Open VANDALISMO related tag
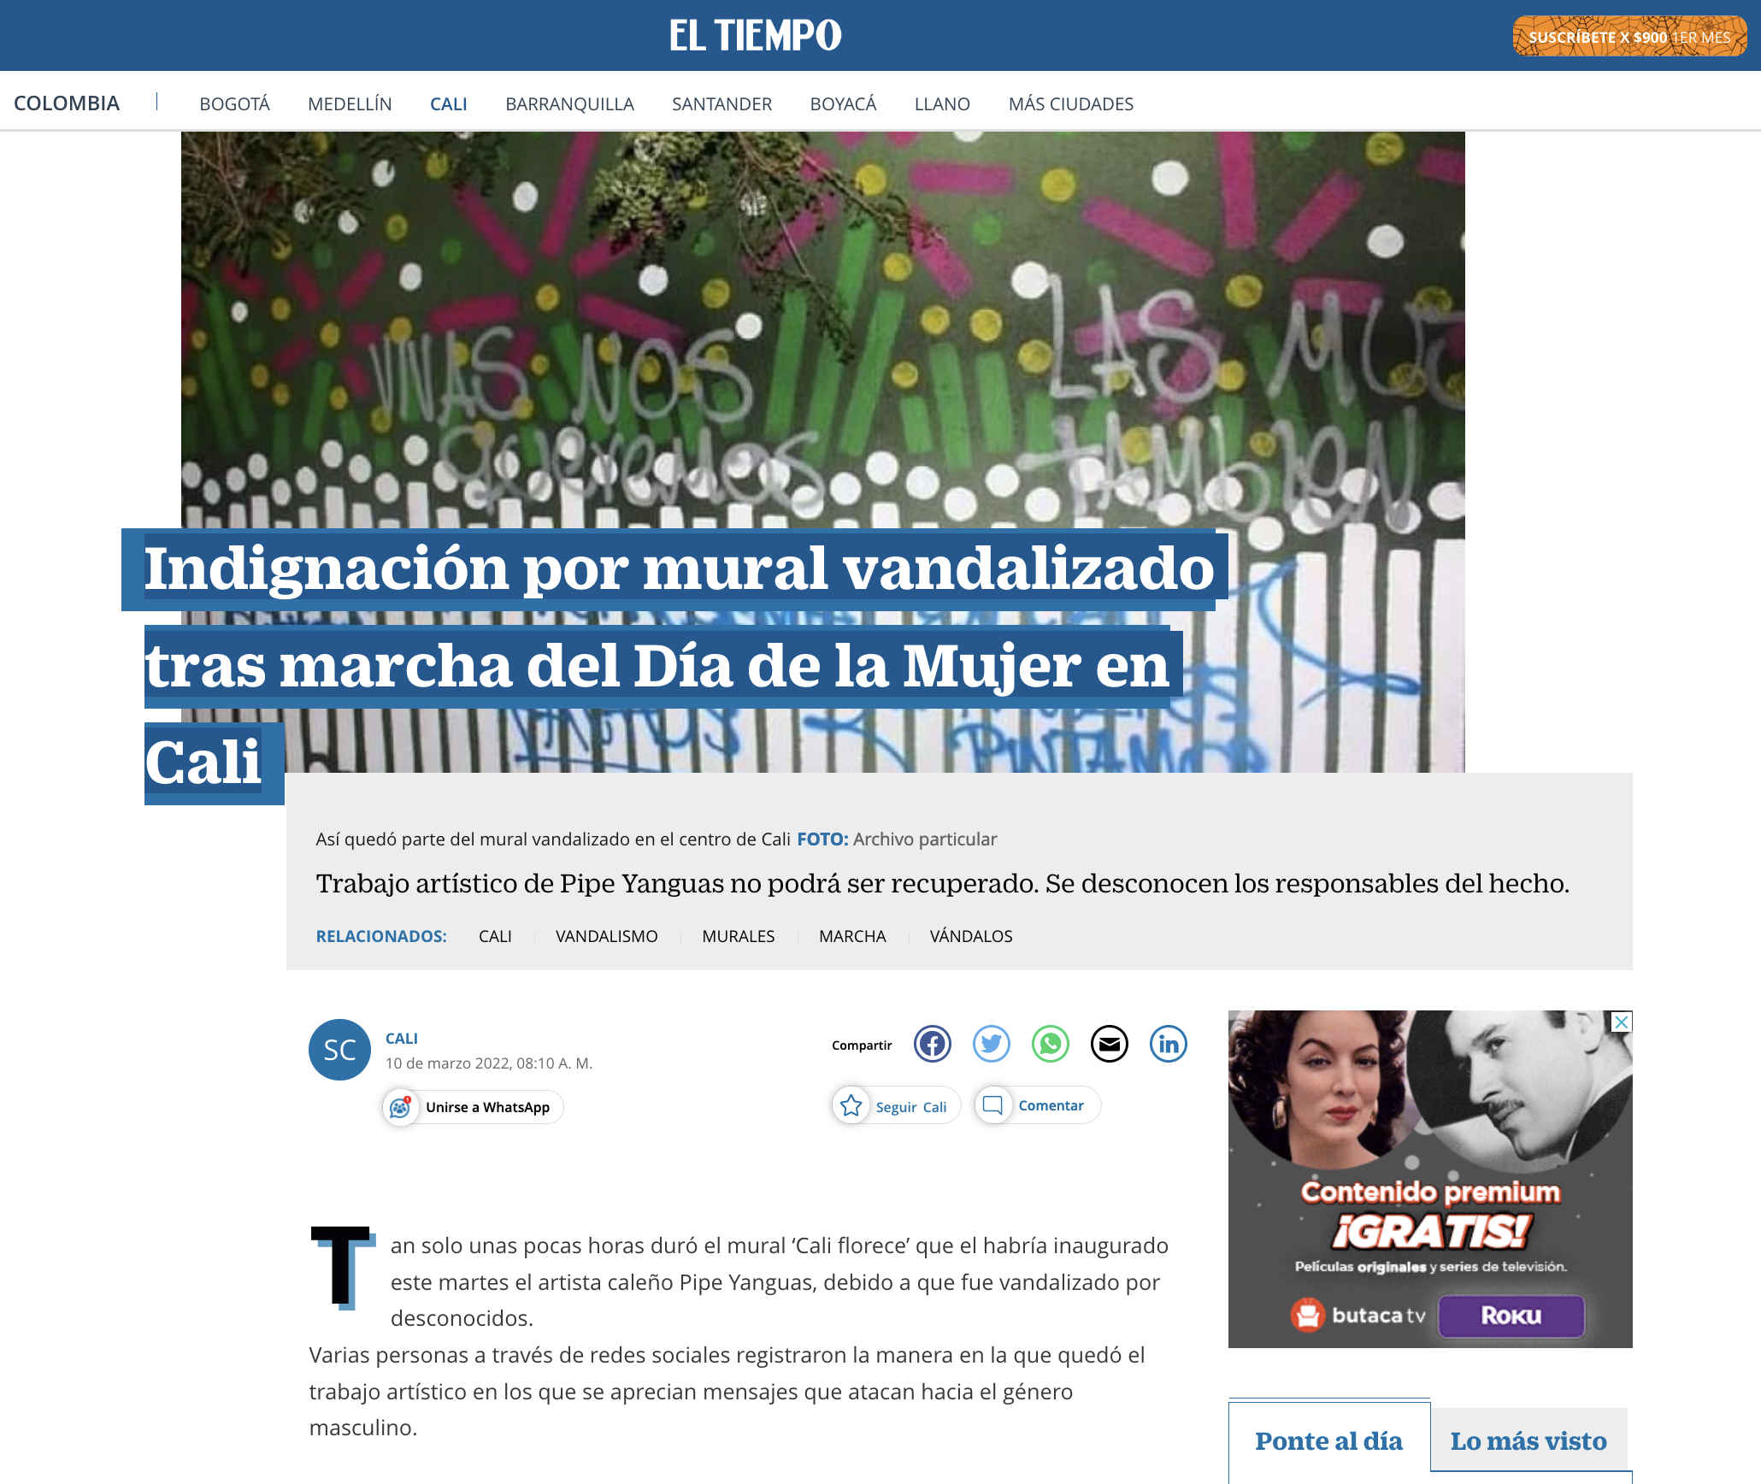 click(x=606, y=936)
